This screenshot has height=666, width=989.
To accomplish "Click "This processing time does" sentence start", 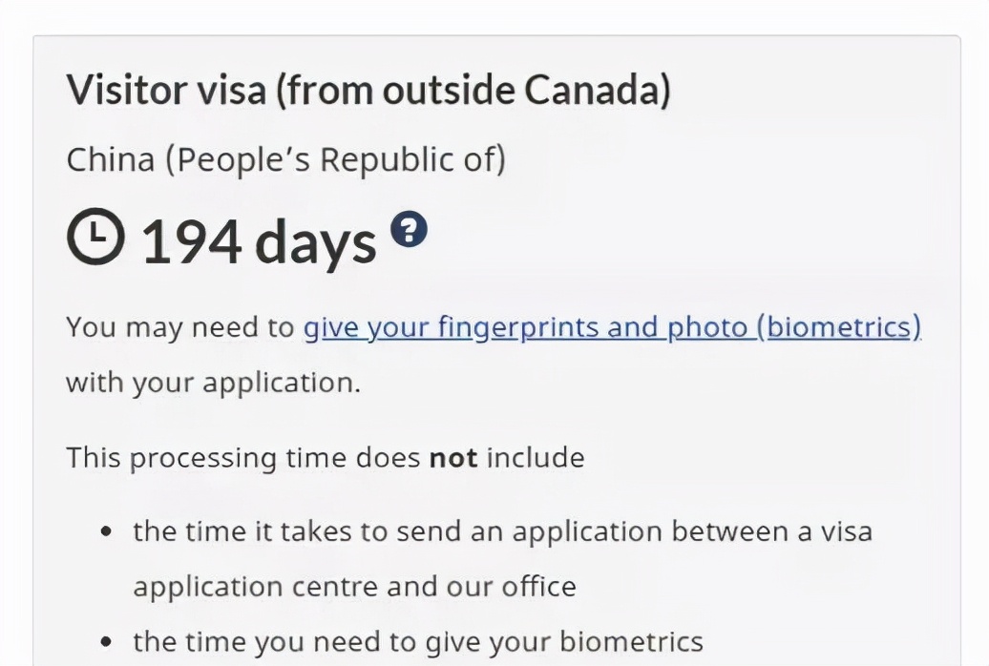I will [243, 457].
